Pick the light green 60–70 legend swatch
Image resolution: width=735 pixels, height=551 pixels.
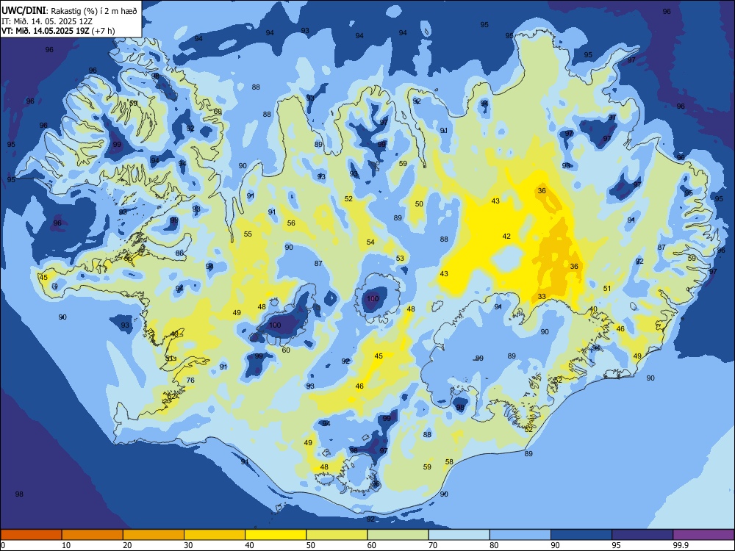click(x=398, y=535)
